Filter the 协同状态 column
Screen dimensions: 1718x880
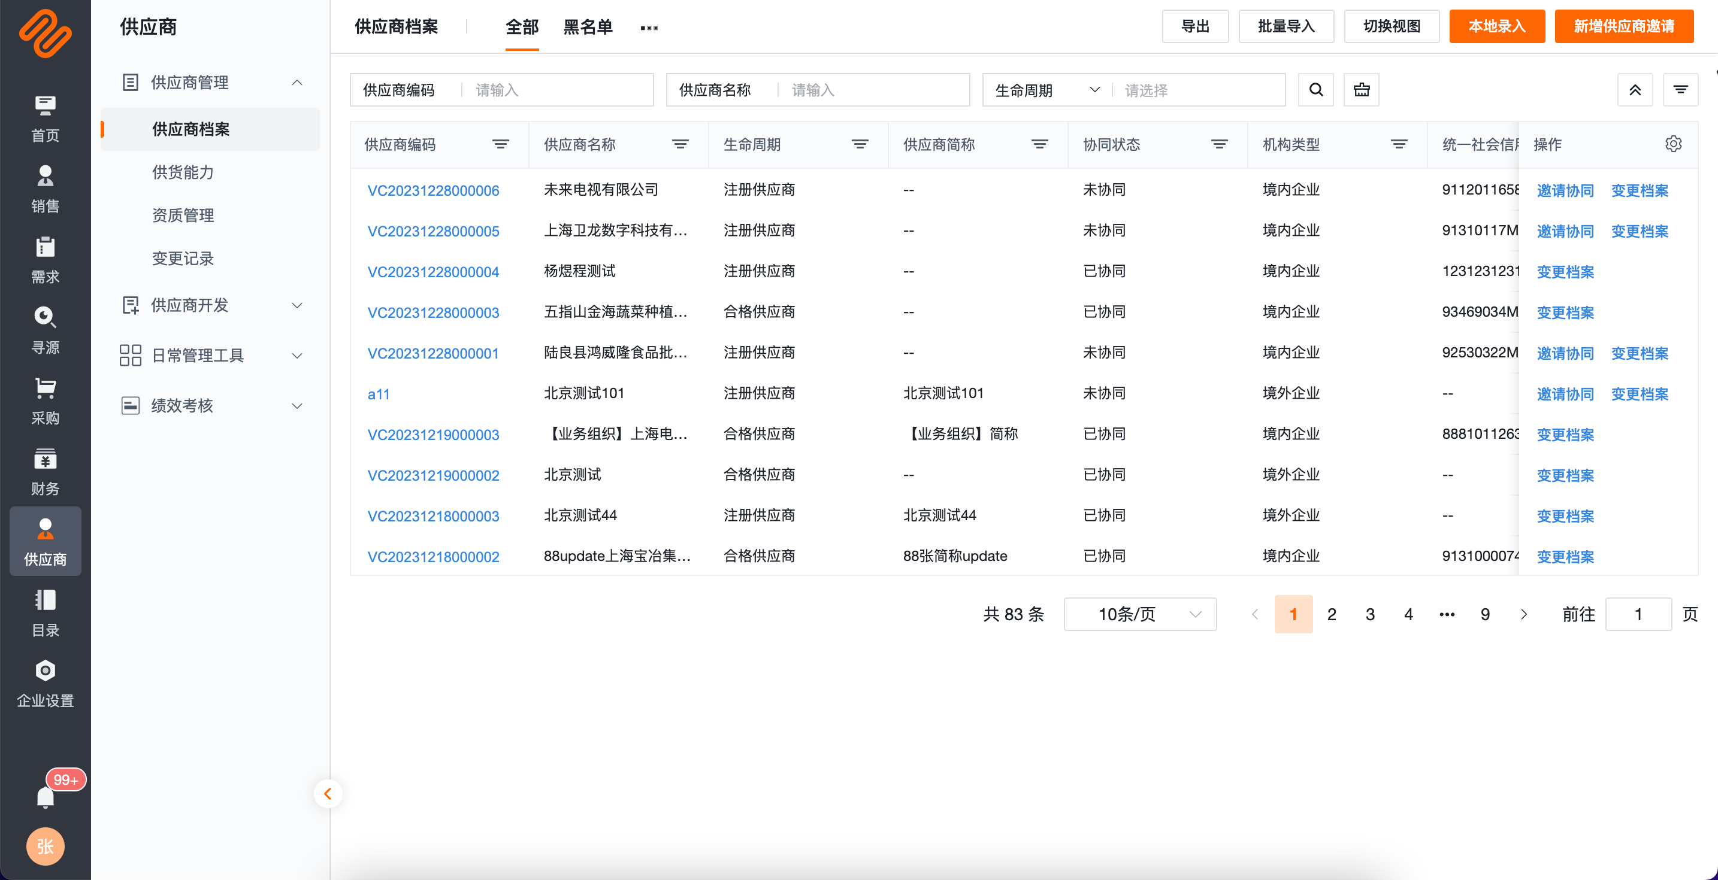pyautogui.click(x=1219, y=144)
